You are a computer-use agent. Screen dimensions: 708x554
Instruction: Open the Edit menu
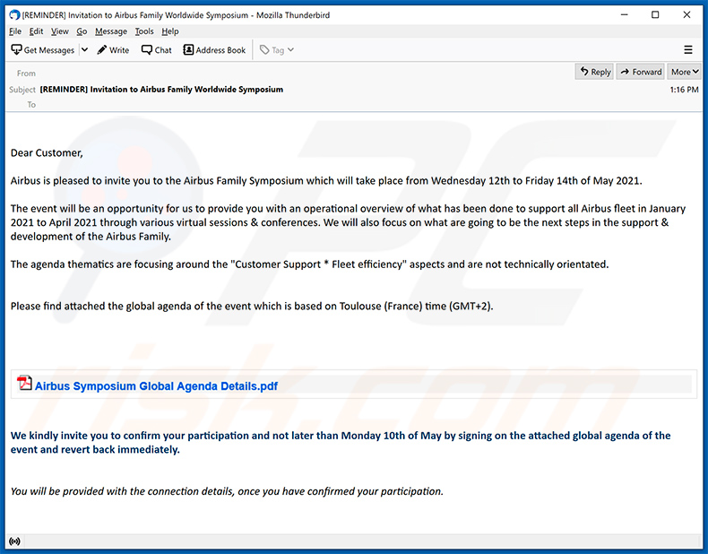(36, 31)
